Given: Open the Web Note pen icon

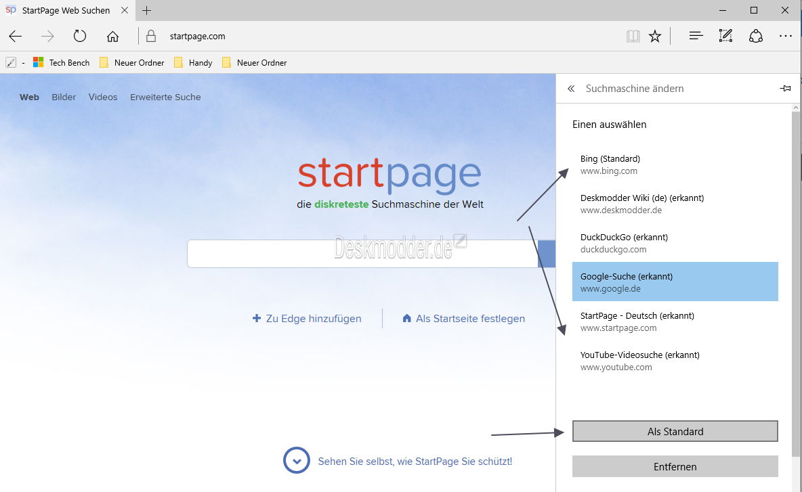Looking at the screenshot, I should click(x=725, y=36).
